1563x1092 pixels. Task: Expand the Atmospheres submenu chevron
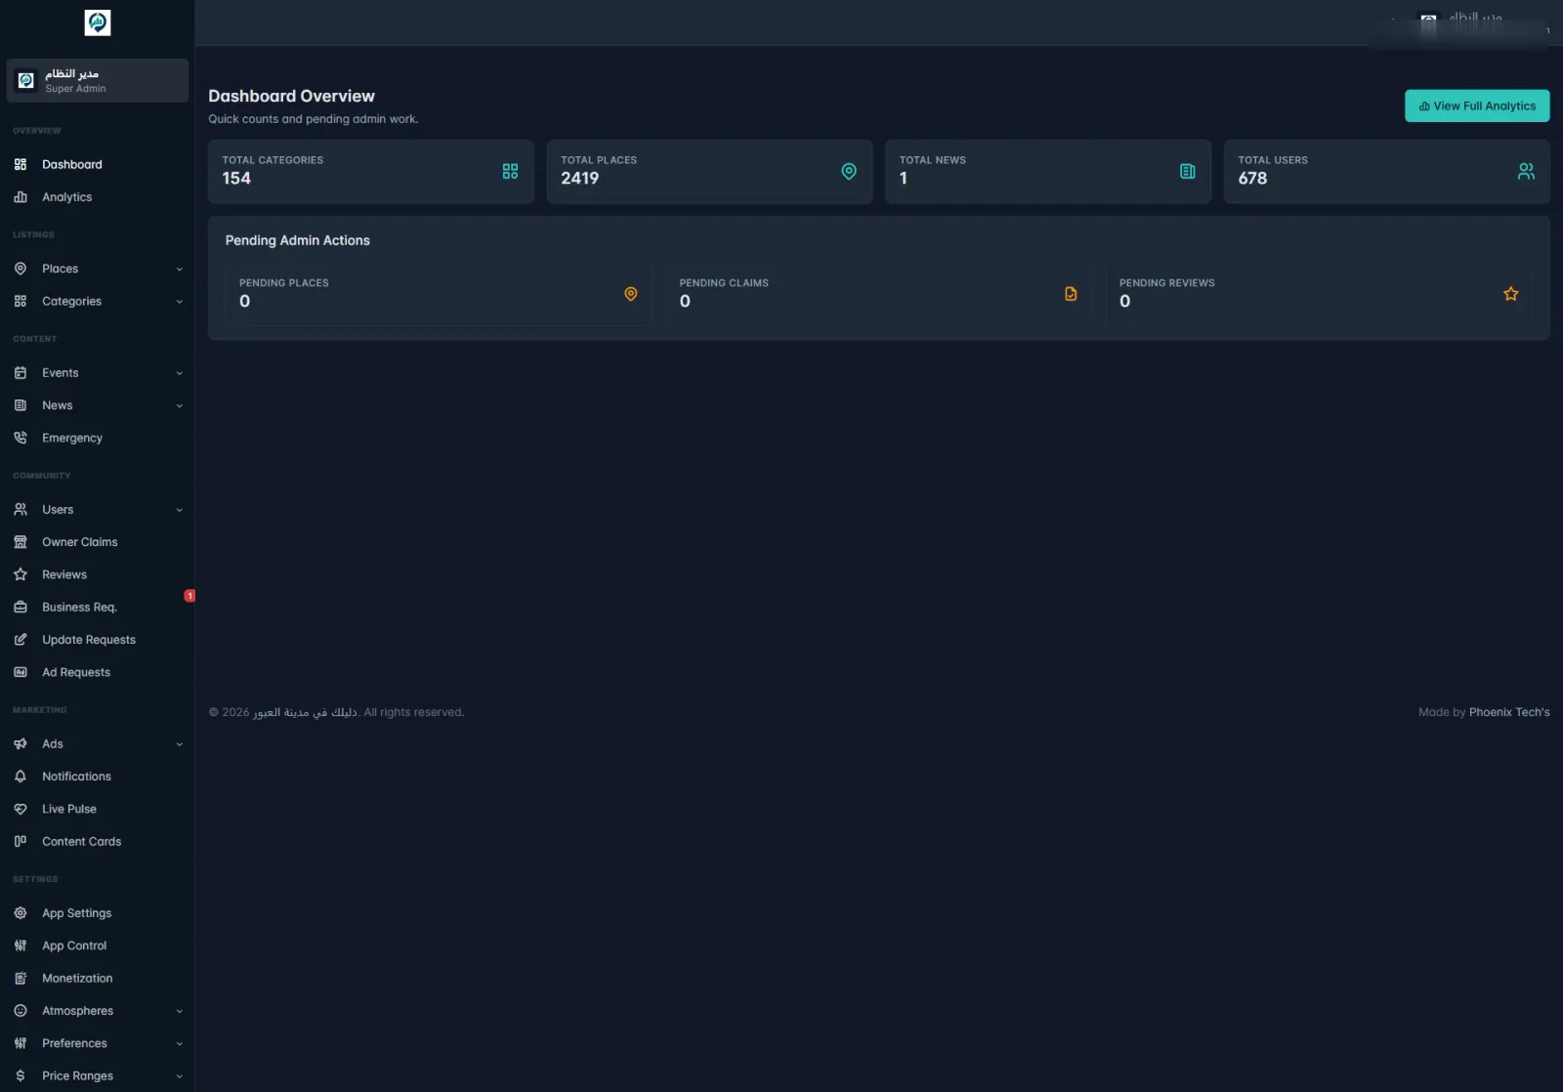point(180,1011)
